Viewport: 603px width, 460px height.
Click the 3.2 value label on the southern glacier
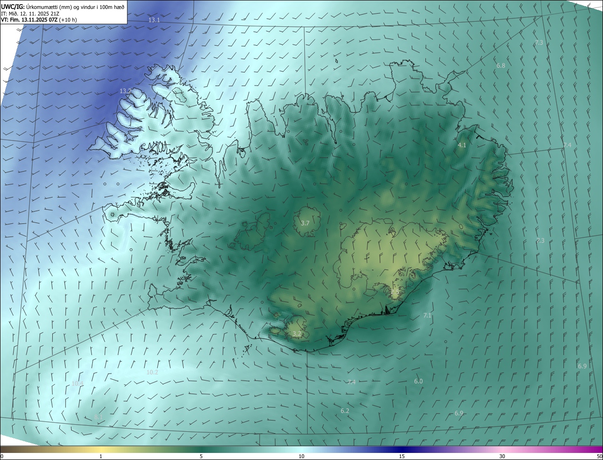pos(297,334)
